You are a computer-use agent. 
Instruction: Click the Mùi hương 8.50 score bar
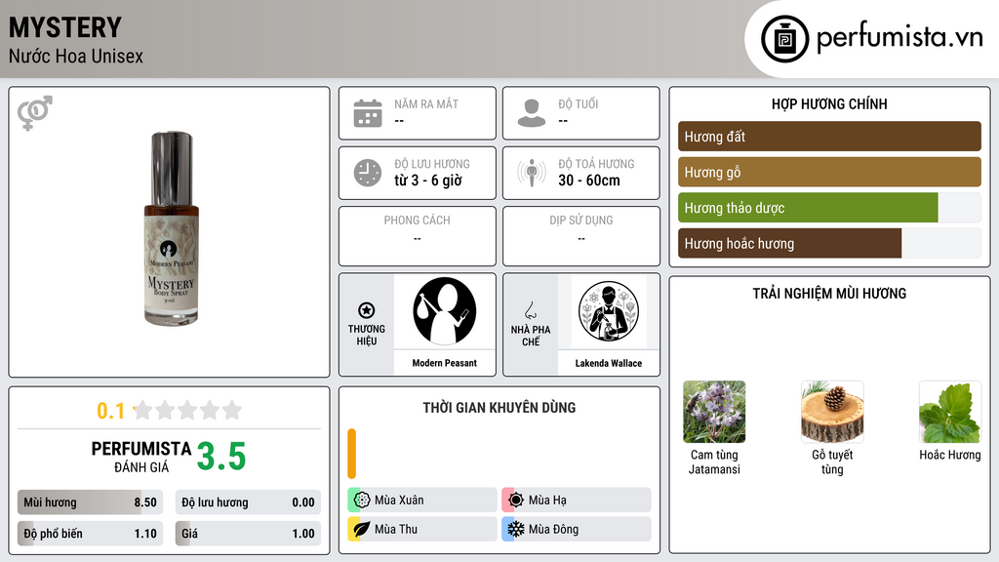[90, 502]
